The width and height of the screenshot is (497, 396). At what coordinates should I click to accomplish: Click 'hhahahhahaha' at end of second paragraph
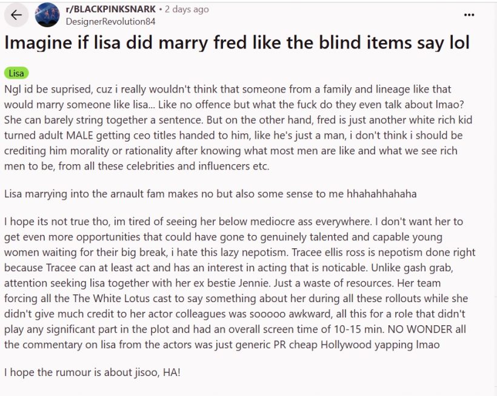(x=382, y=193)
